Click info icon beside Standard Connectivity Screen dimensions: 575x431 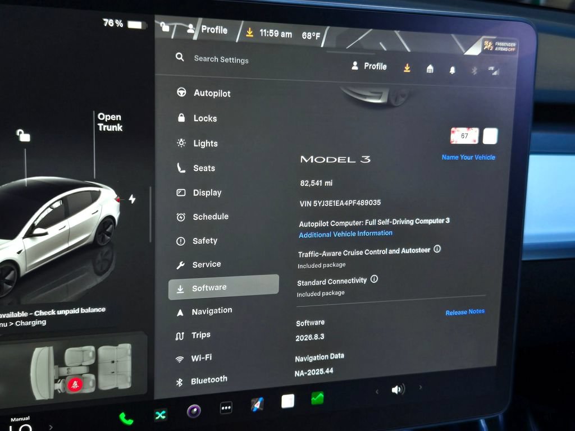click(x=374, y=279)
